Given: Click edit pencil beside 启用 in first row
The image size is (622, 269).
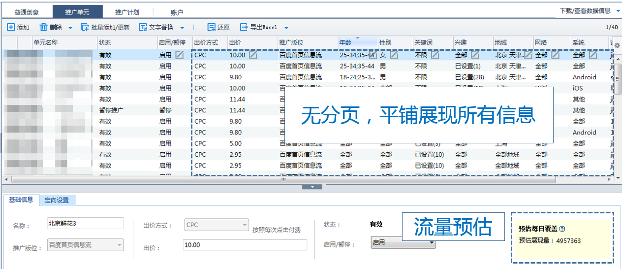Looking at the screenshot, I should pos(180,55).
